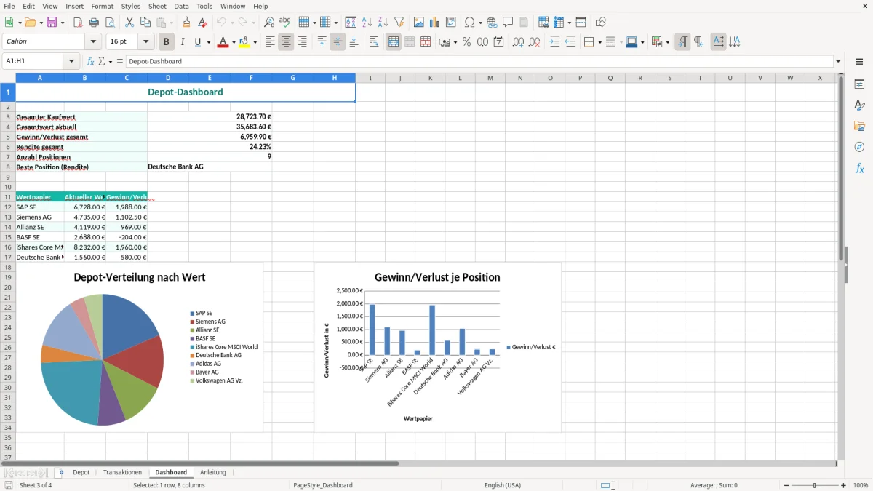The height and width of the screenshot is (491, 873).
Task: Click the zoom out minus button
Action: coord(786,485)
